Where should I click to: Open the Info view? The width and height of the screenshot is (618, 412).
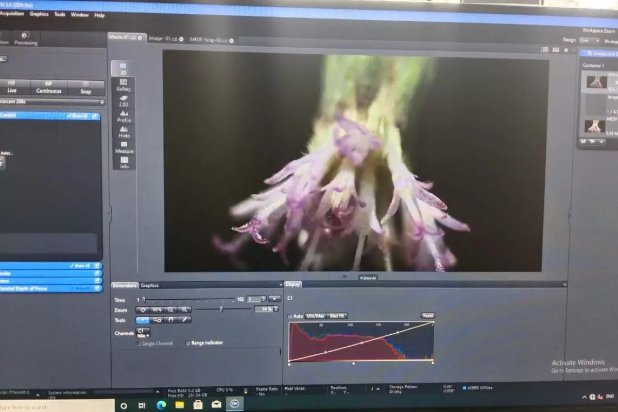click(x=124, y=163)
